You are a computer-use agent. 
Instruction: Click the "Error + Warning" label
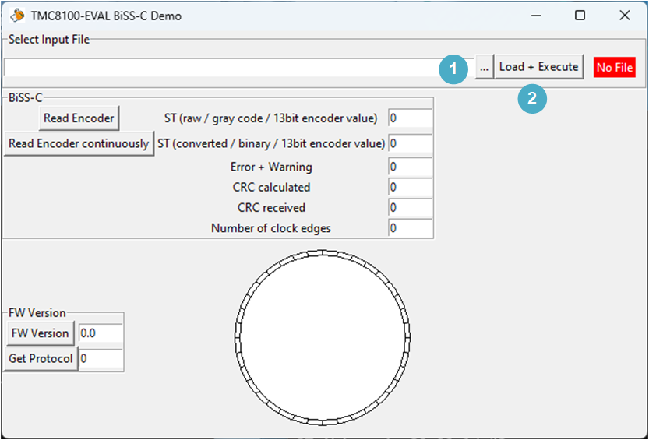pos(271,167)
